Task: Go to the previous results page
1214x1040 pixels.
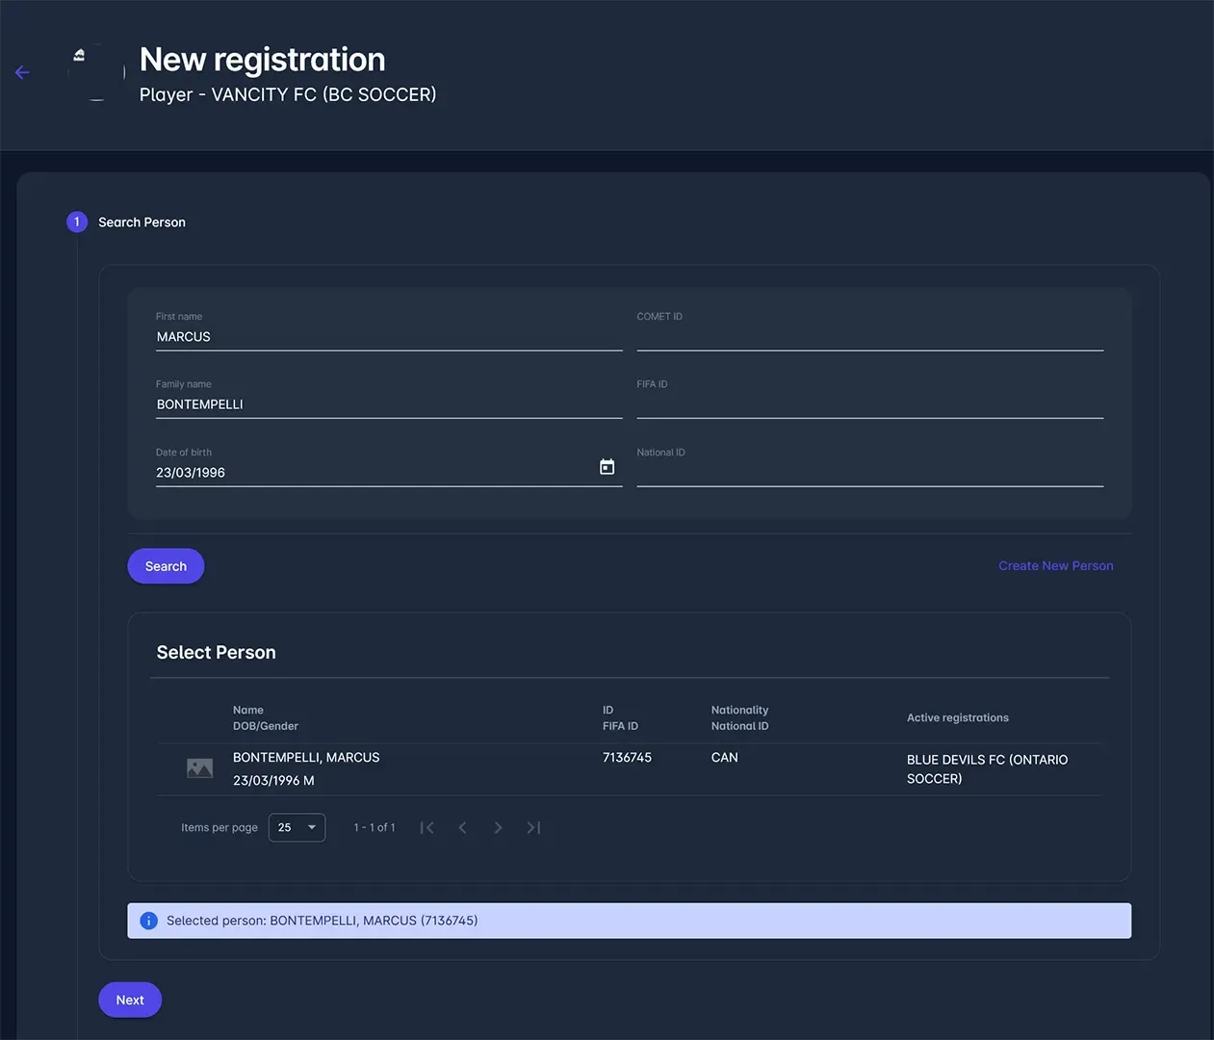Action: tap(462, 828)
